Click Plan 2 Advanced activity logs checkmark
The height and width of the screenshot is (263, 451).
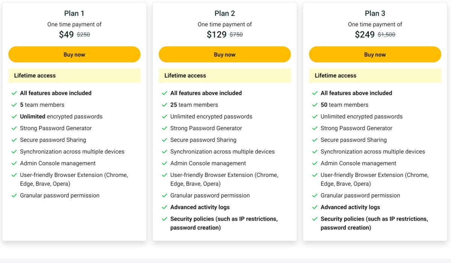[165, 207]
